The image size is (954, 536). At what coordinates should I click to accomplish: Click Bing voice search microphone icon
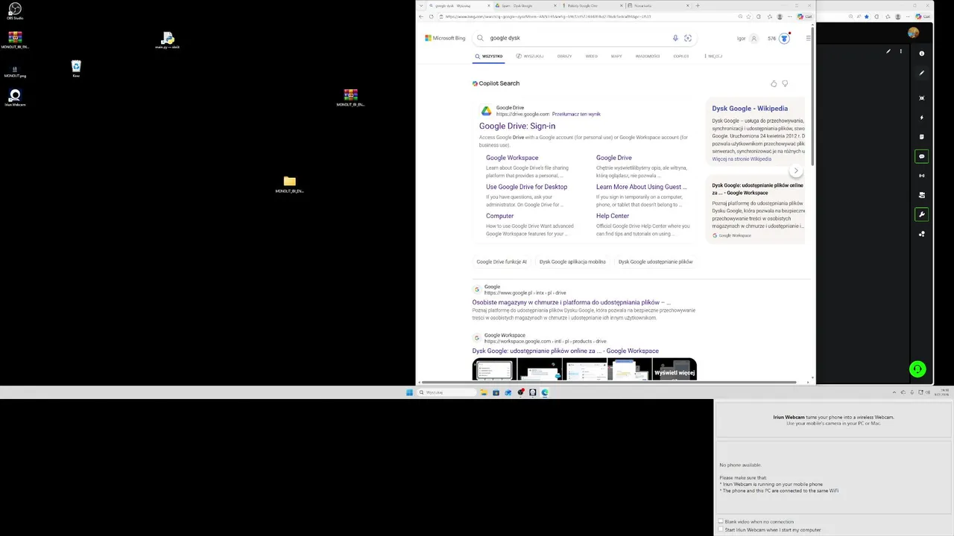point(675,38)
